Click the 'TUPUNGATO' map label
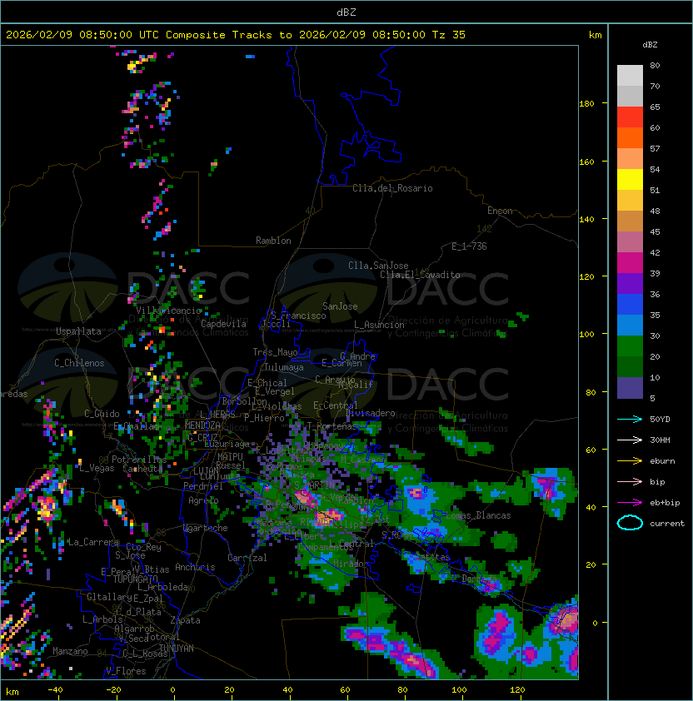693x701 pixels. pos(136,579)
